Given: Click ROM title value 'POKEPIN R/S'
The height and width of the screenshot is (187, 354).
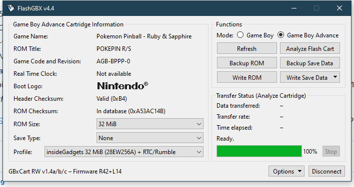Looking at the screenshot, I should pos(114,48).
